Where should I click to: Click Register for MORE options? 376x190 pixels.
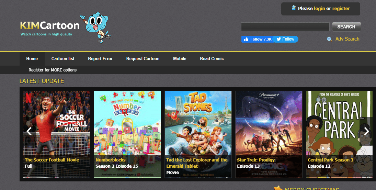pos(53,70)
